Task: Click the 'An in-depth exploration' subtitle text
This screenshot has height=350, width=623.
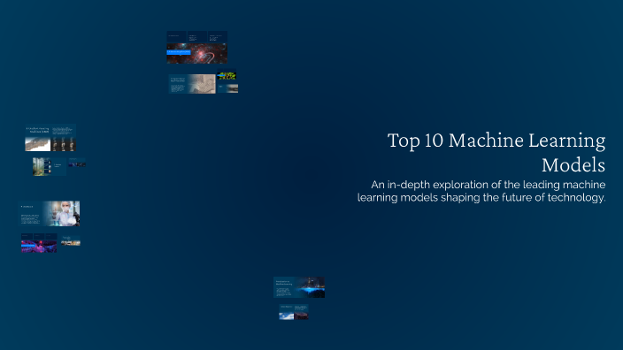Action: [481, 191]
